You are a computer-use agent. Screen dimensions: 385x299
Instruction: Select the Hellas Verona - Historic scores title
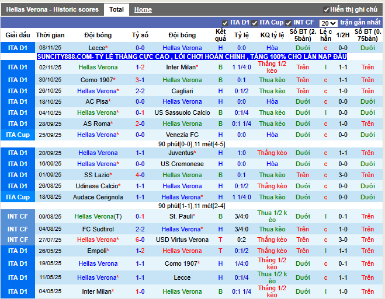click(x=53, y=9)
